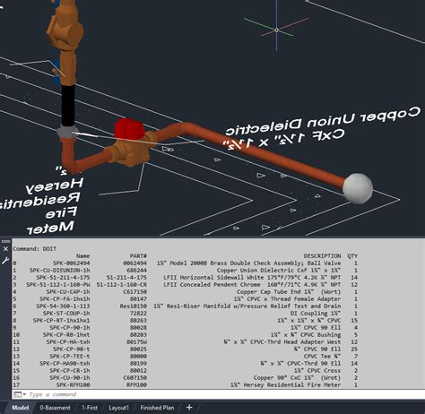Screen dimensions: 425x414
Task: Click part number '51-112-1-160-CR'
Action: coord(122,285)
